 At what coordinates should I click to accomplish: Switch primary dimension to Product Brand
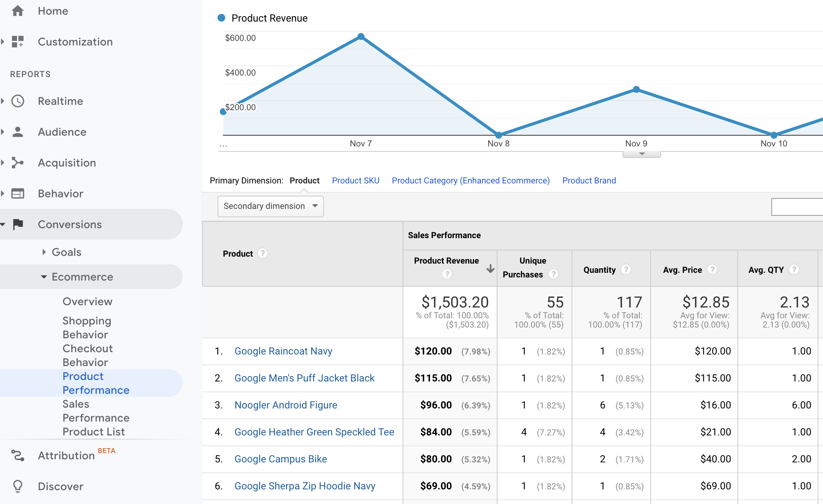coord(589,180)
